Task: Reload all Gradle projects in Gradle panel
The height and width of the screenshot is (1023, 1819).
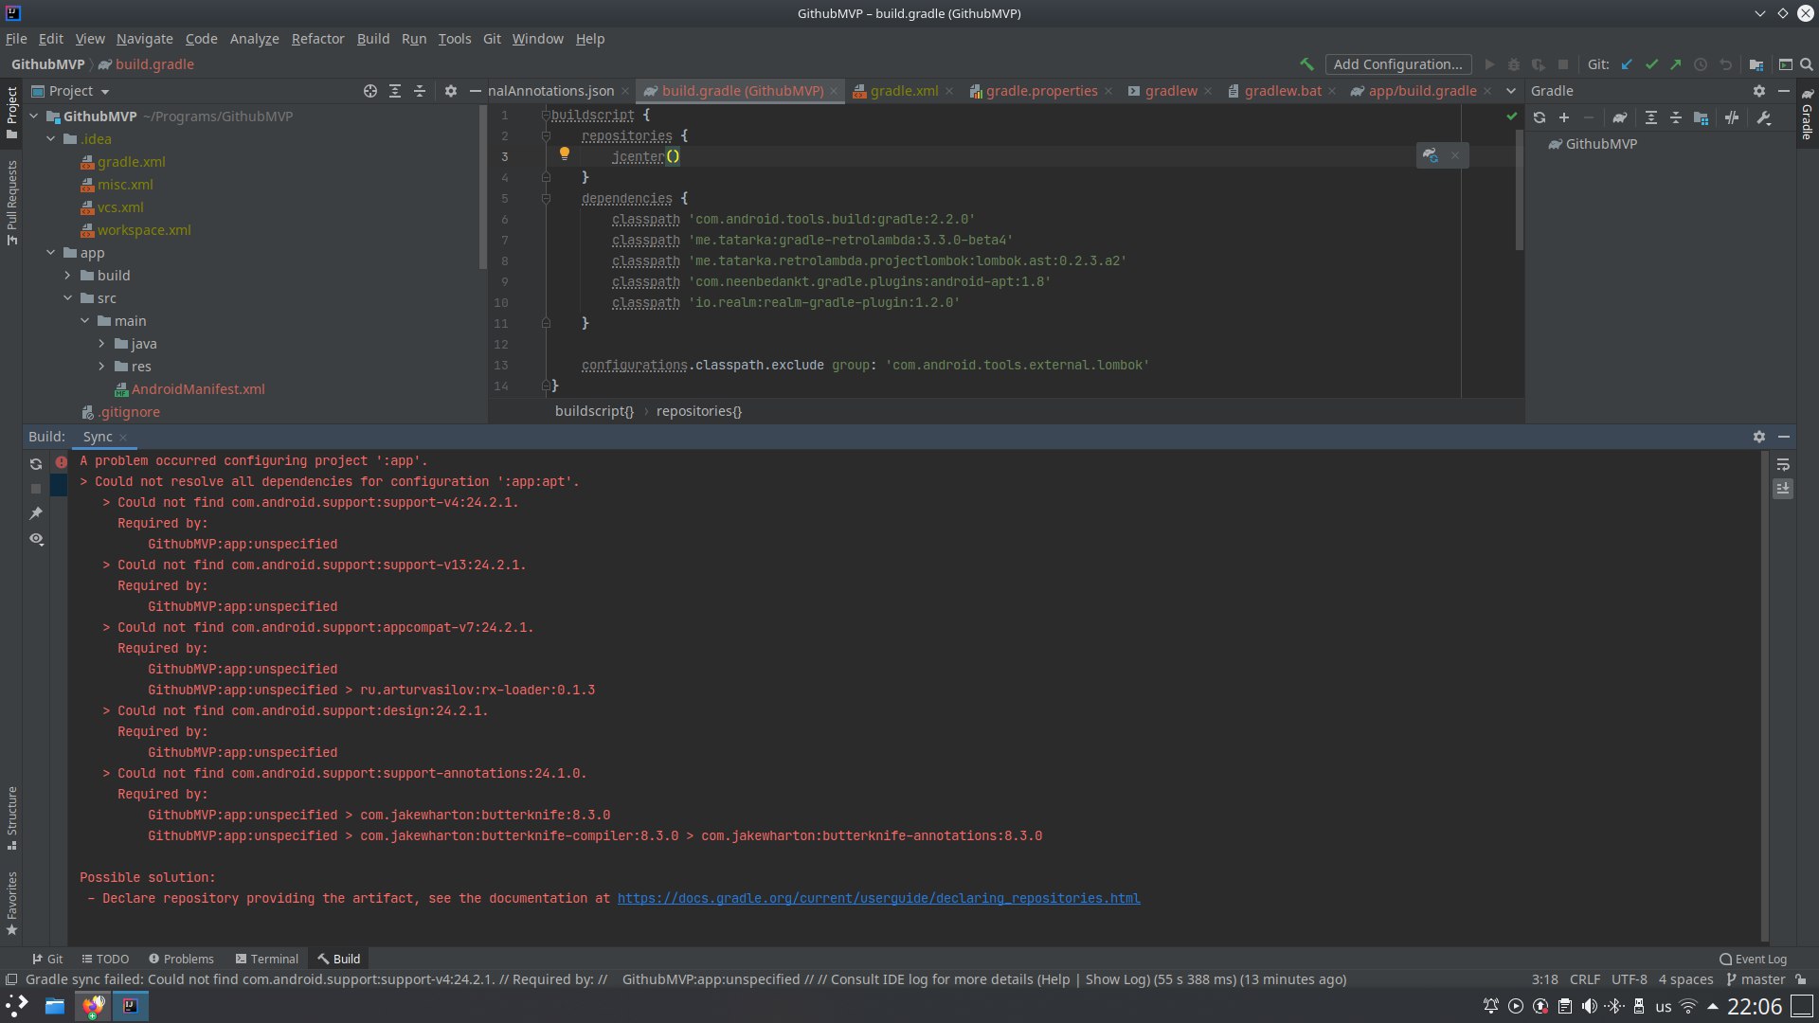Action: coord(1540,117)
